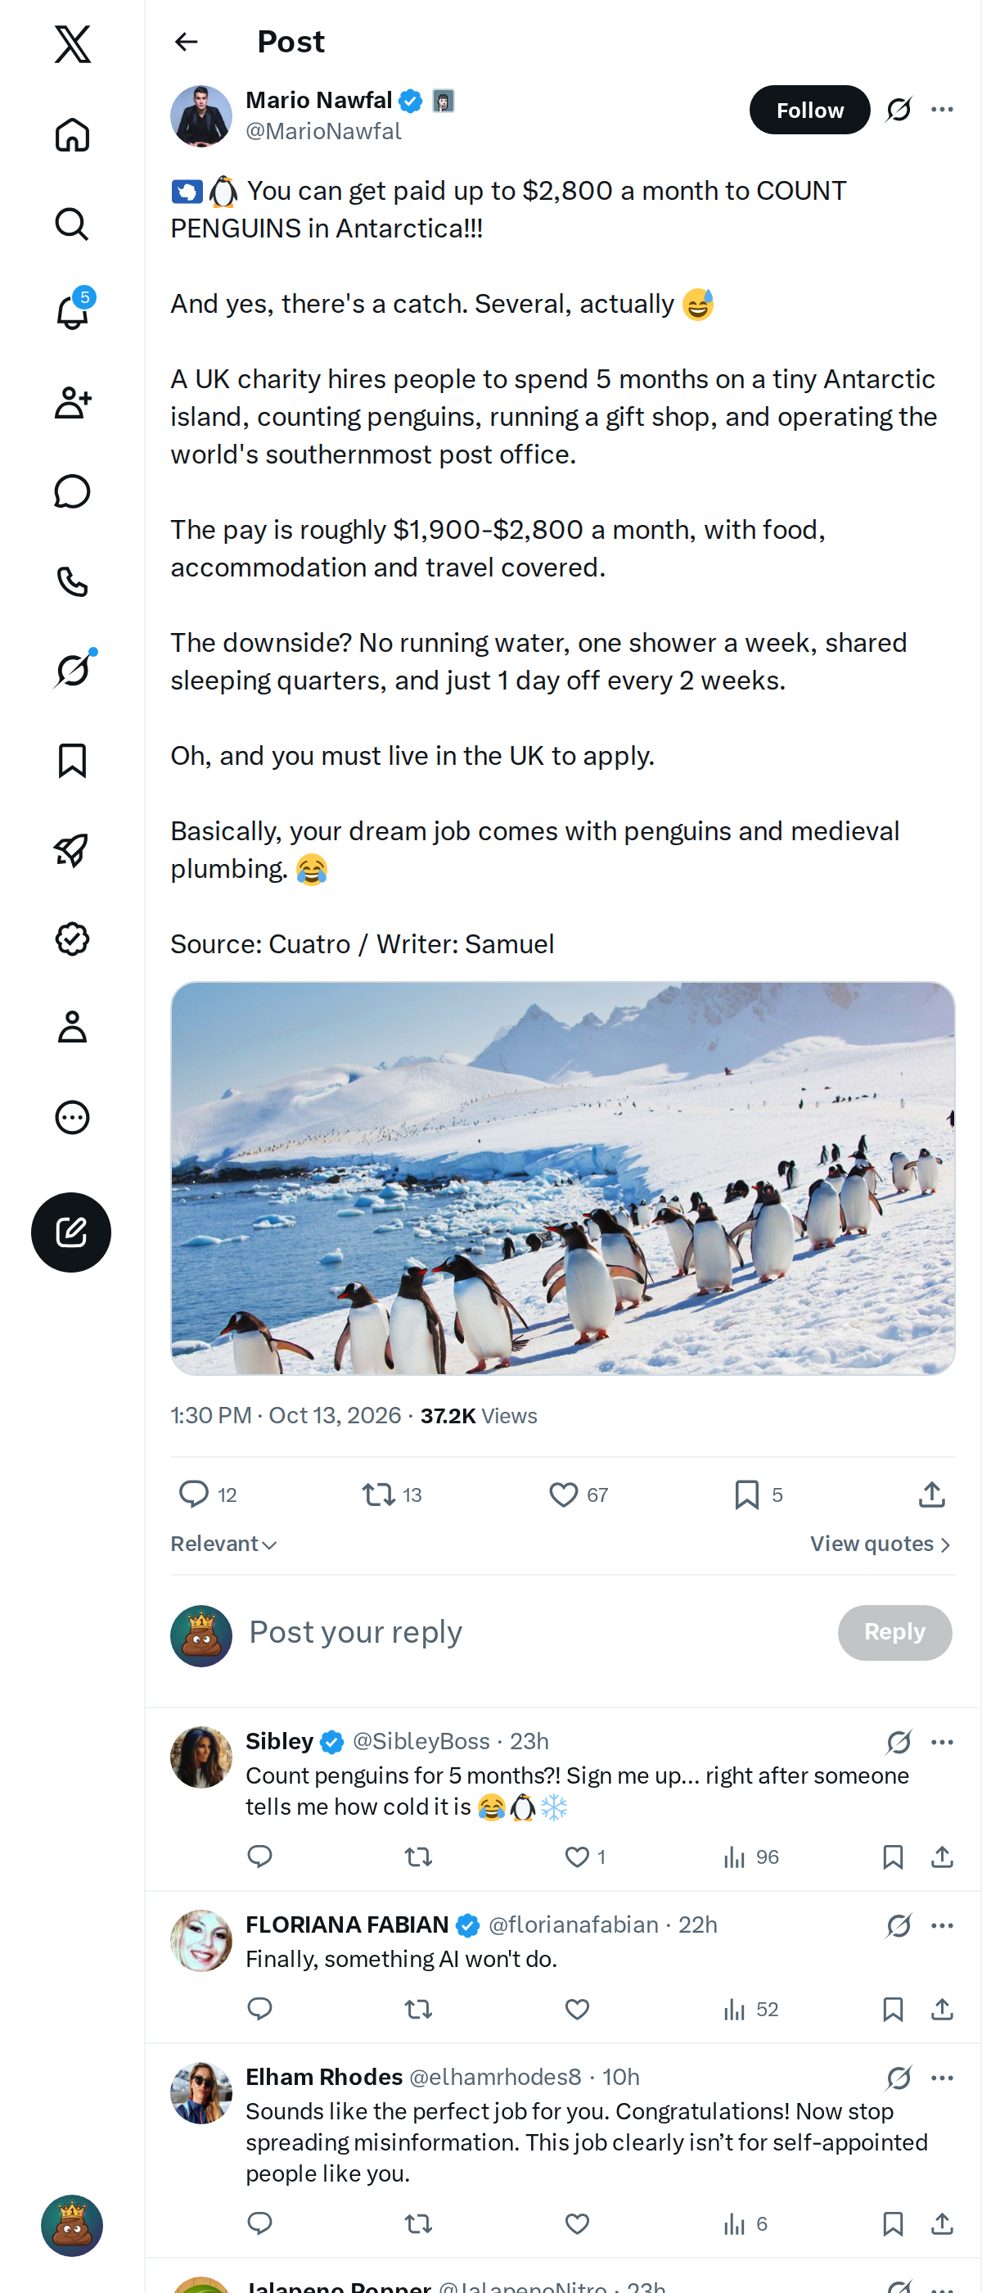Open the More circle menu in sidebar

click(72, 1117)
